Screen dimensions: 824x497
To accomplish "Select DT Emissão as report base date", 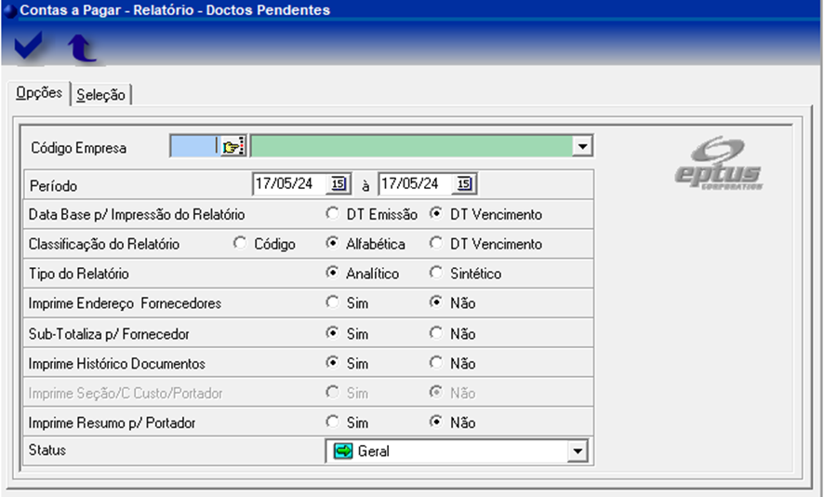I will (333, 214).
